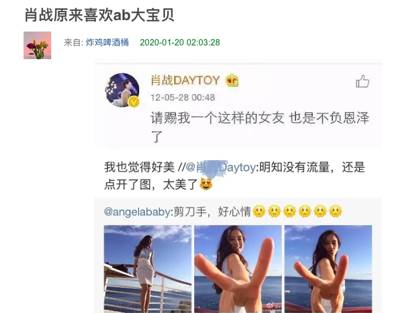Click the thumbs-up like icon
This screenshot has height=313, width=407.
click(x=362, y=82)
